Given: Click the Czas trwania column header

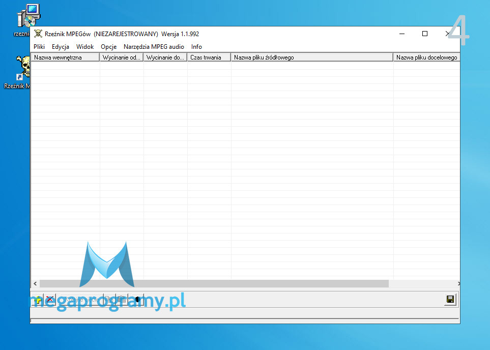Looking at the screenshot, I should tap(209, 57).
